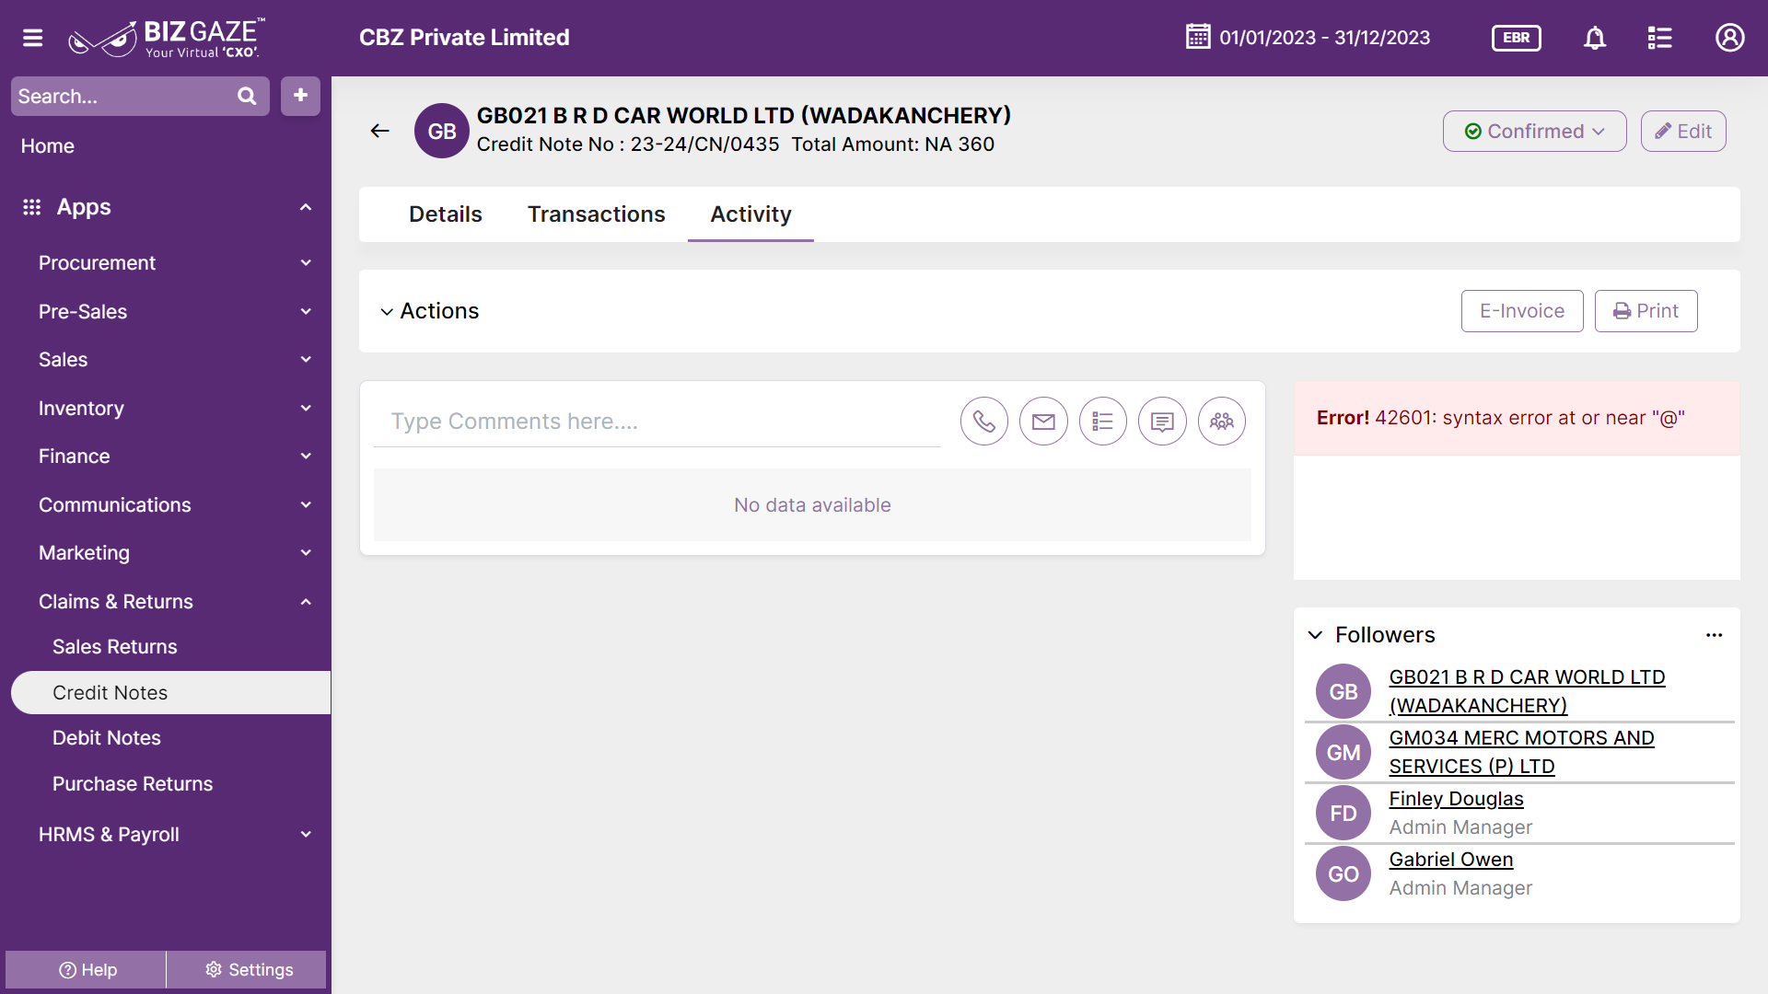Click the GM follower avatar
The width and height of the screenshot is (1768, 994).
1343,753
